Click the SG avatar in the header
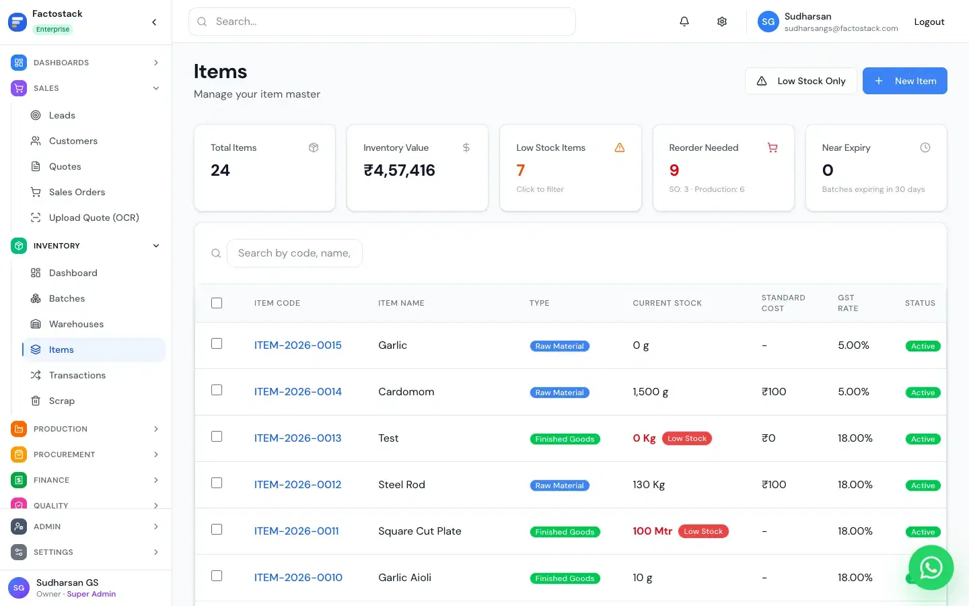This screenshot has height=606, width=969. [x=768, y=22]
